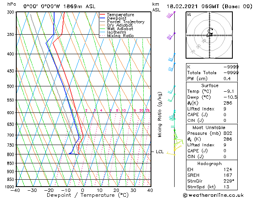Viewport: 256px width, 198px height.
Task: Click the yellow wind barb near LCL
Action: coord(171,154)
